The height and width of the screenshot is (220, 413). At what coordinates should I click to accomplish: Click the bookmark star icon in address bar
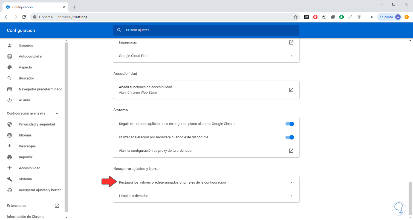tap(296, 17)
